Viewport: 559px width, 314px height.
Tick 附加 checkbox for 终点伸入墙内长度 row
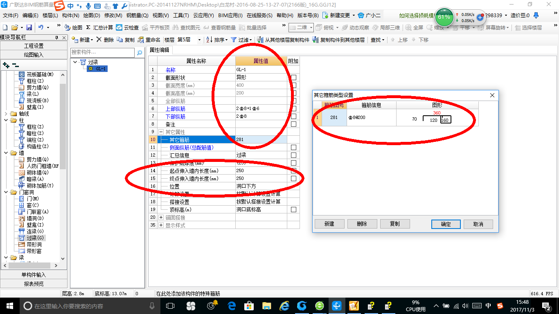tap(293, 179)
